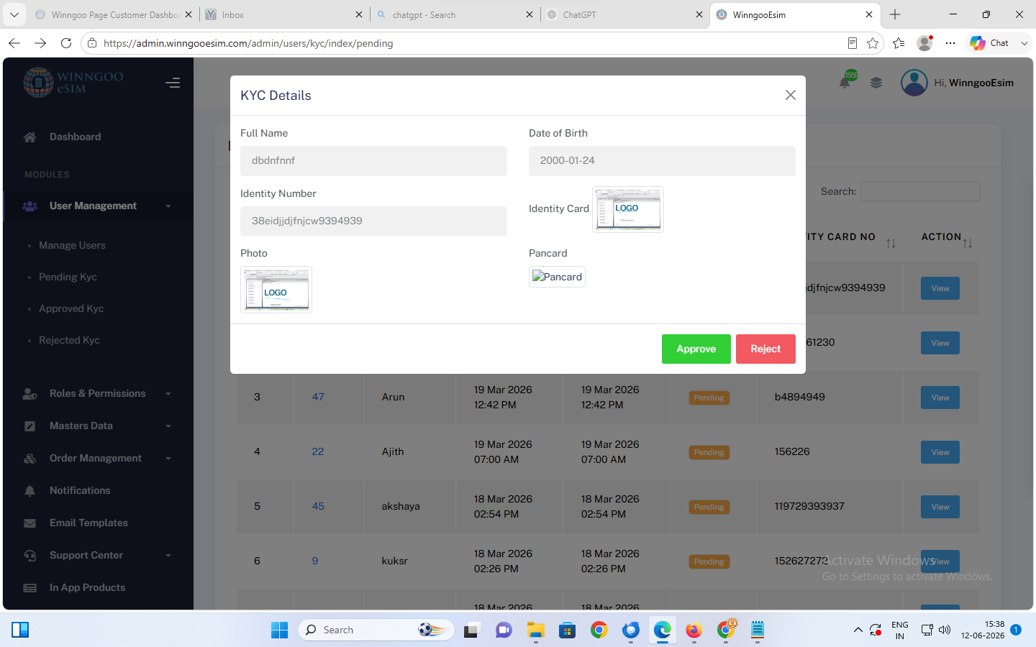Reject the KYC request

click(765, 349)
